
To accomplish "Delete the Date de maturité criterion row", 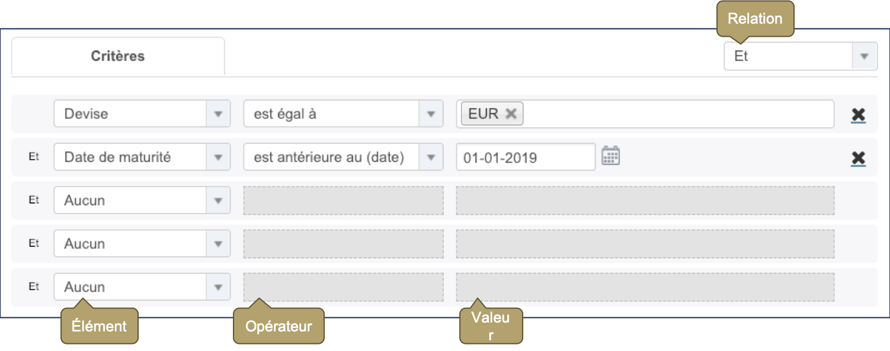I will [x=858, y=157].
